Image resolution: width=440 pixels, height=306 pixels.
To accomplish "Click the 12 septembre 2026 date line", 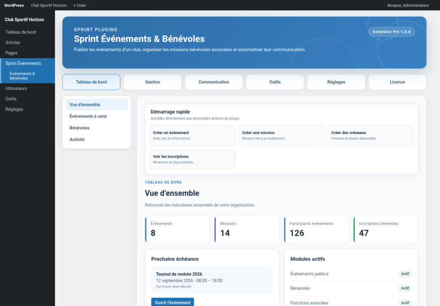I will pyautogui.click(x=189, y=281).
